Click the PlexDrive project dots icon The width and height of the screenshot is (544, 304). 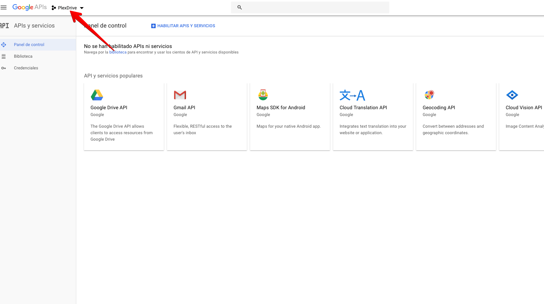tap(54, 8)
